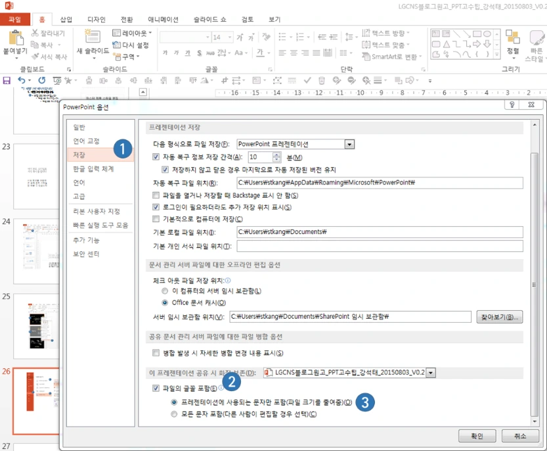Select 고급 in options sidebar

click(x=100, y=197)
